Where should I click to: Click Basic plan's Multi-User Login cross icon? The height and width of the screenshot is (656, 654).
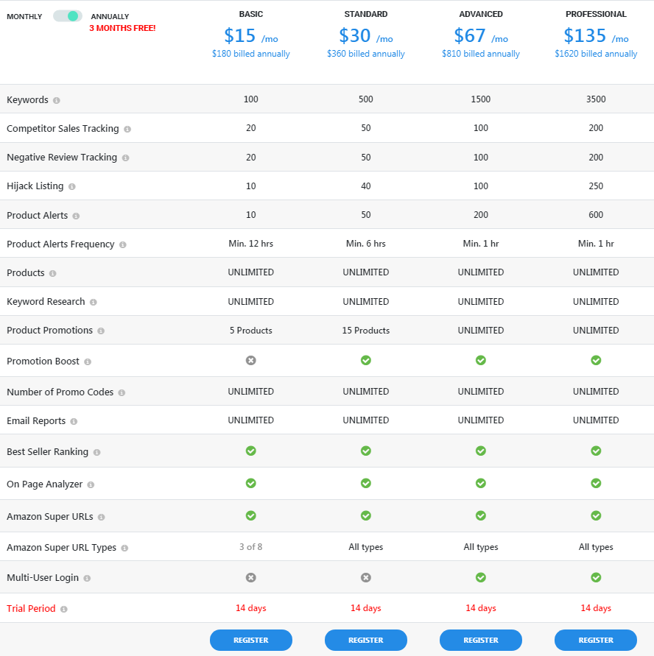[x=251, y=577]
